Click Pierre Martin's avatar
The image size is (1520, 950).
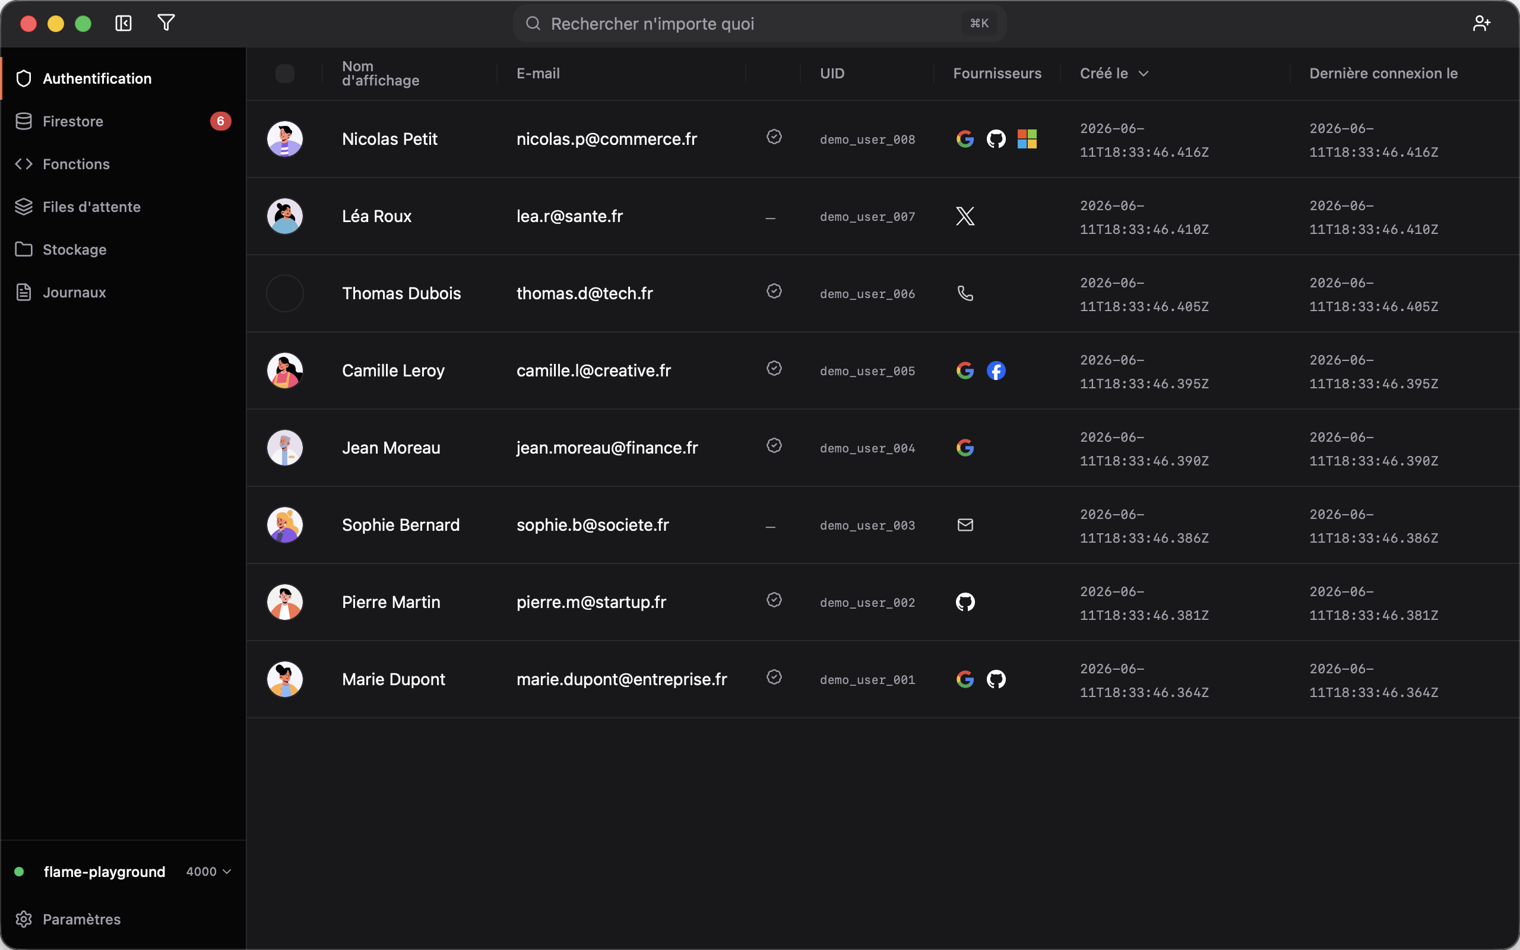285,602
